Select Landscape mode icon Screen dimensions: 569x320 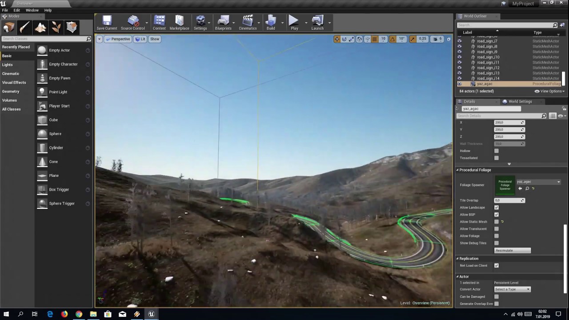tap(40, 28)
